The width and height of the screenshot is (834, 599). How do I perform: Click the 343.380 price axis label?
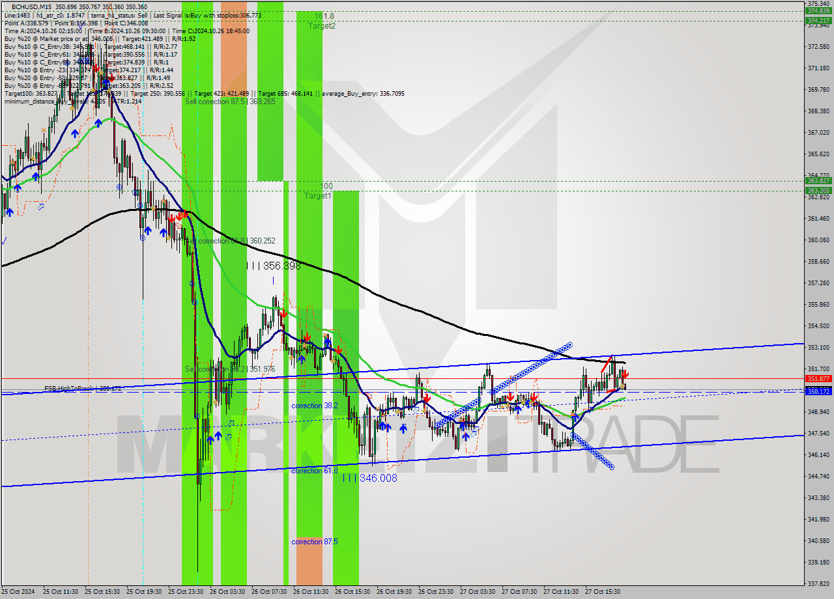click(x=818, y=497)
